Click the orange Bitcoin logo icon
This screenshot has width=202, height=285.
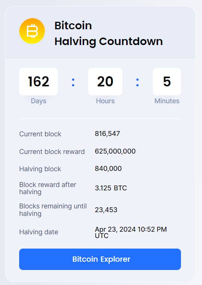coord(32,31)
